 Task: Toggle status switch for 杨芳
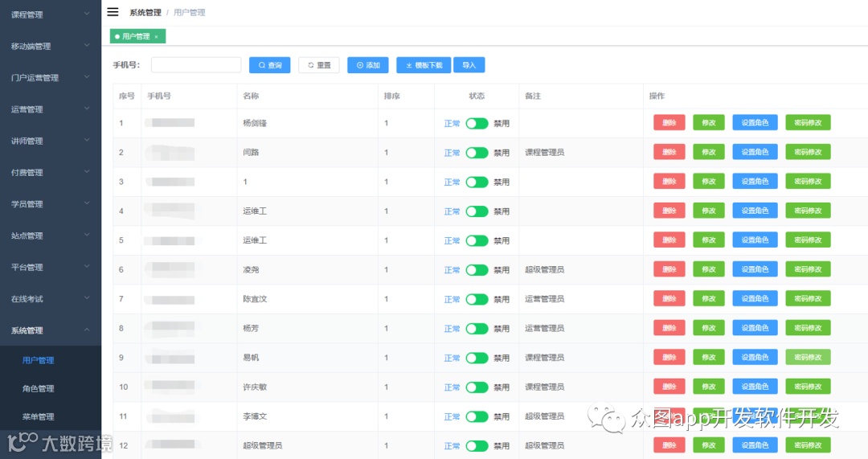point(477,329)
